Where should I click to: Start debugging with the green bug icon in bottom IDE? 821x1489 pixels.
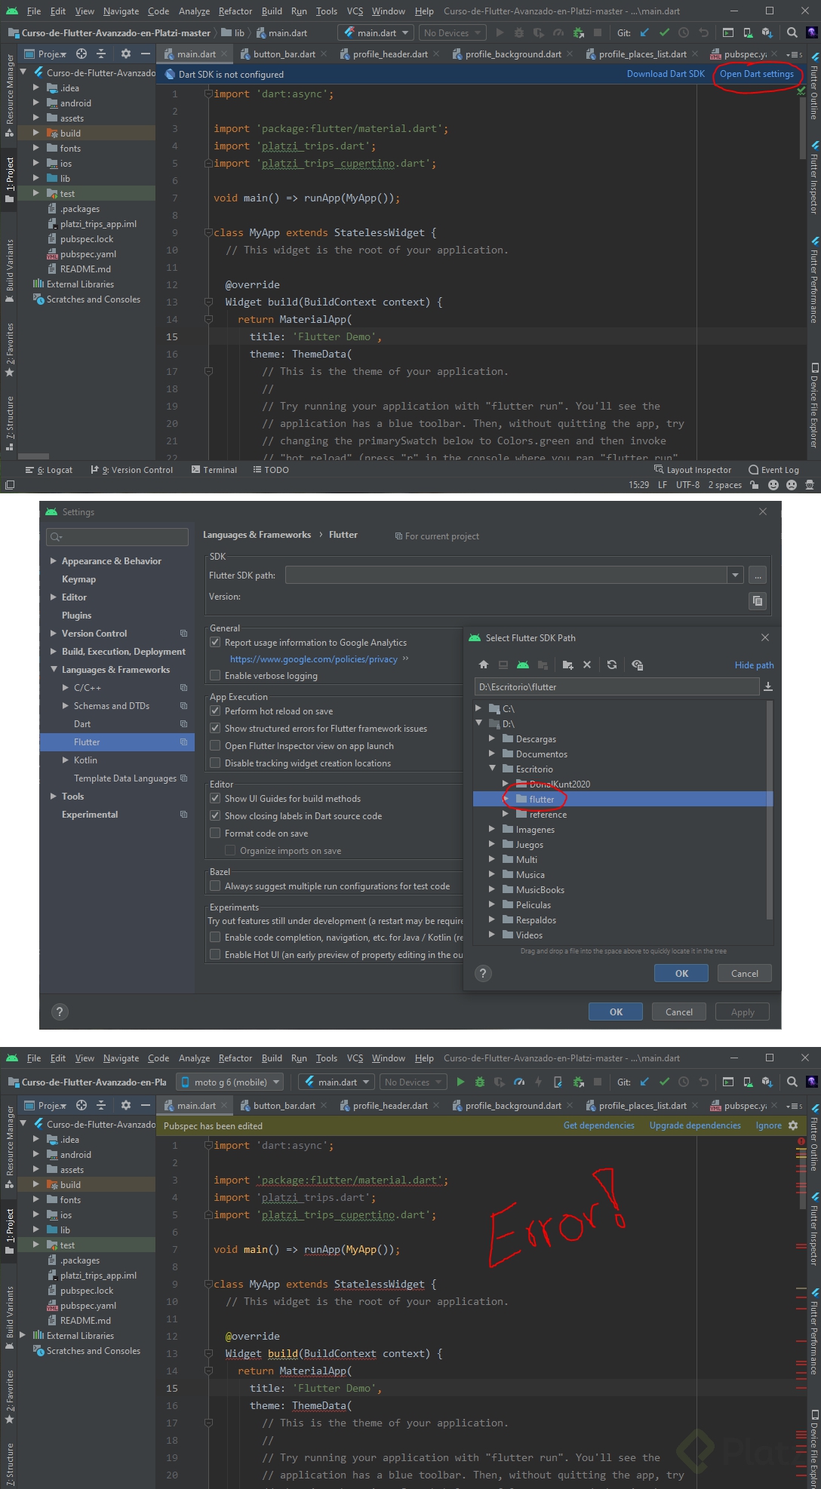click(x=480, y=1082)
